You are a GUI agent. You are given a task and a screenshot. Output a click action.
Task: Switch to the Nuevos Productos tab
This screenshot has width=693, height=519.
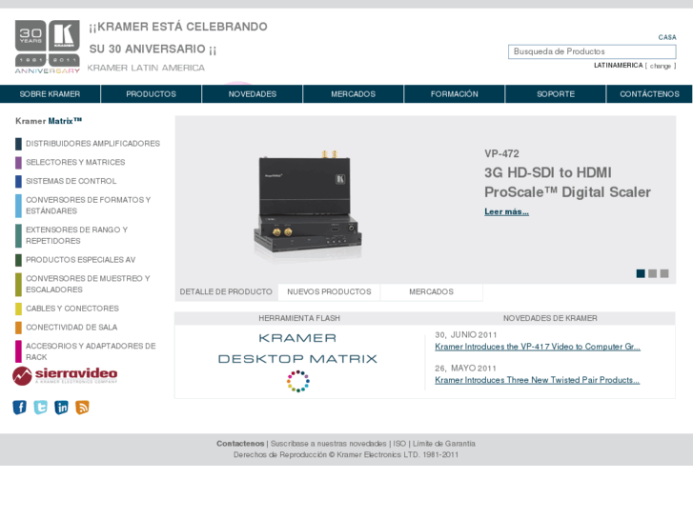coord(329,292)
